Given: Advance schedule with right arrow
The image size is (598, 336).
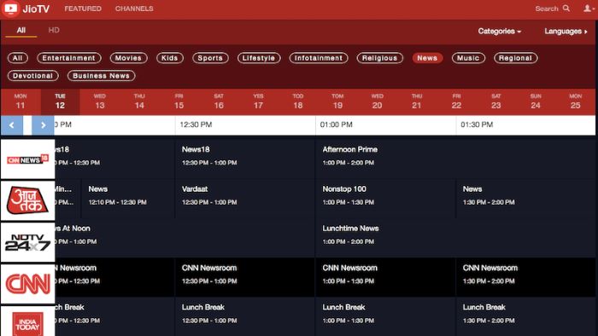Looking at the screenshot, I should [43, 125].
